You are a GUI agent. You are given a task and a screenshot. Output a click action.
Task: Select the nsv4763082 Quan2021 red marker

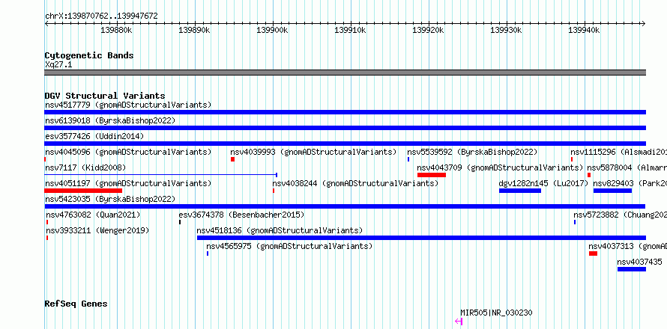47,222
